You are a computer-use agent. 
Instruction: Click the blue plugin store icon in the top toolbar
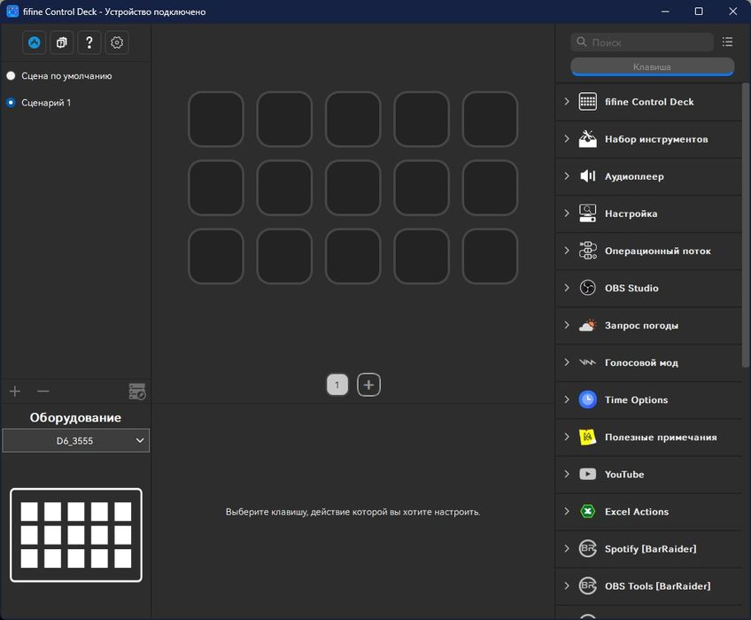tap(35, 43)
